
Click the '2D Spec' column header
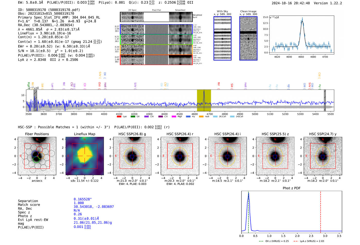coord(132,10)
